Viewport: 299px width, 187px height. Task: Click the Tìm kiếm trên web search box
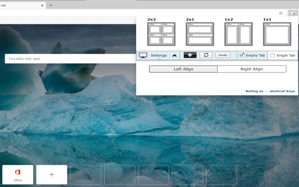coord(71,59)
